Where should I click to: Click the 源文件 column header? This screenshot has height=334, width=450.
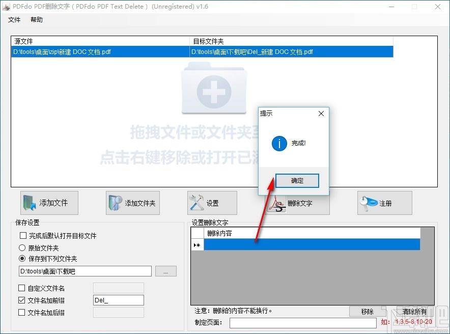(100, 41)
